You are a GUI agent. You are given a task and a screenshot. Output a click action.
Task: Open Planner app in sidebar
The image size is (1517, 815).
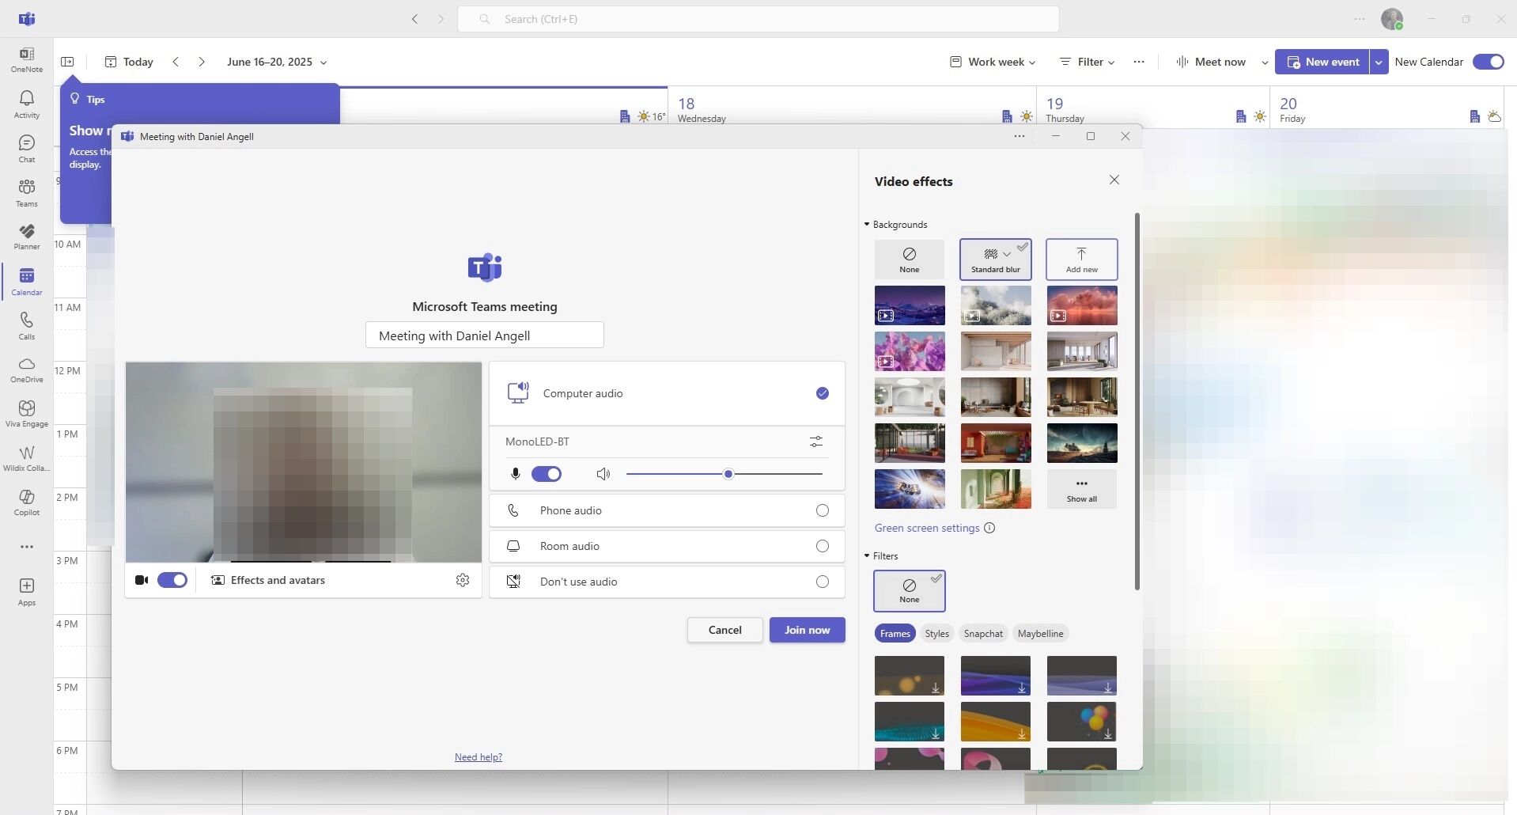(x=27, y=236)
